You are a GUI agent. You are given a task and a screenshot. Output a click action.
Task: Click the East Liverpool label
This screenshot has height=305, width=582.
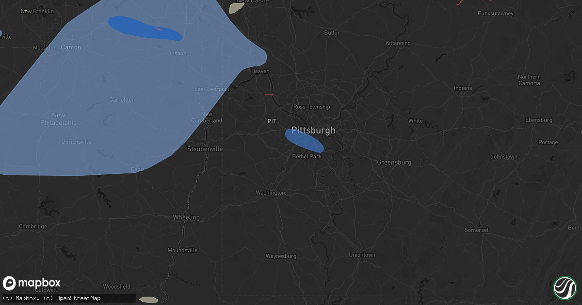pyautogui.click(x=211, y=90)
